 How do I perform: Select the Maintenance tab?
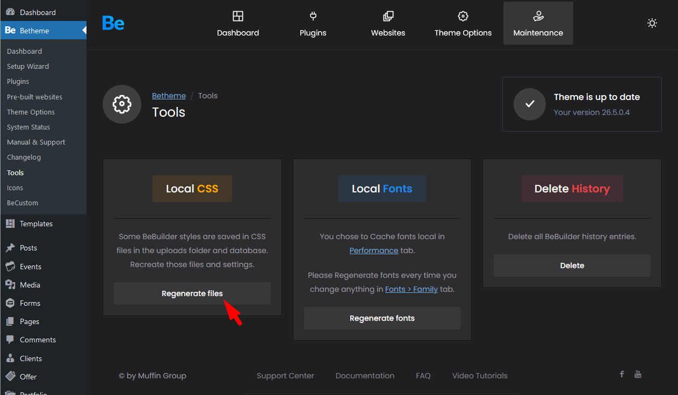[538, 24]
